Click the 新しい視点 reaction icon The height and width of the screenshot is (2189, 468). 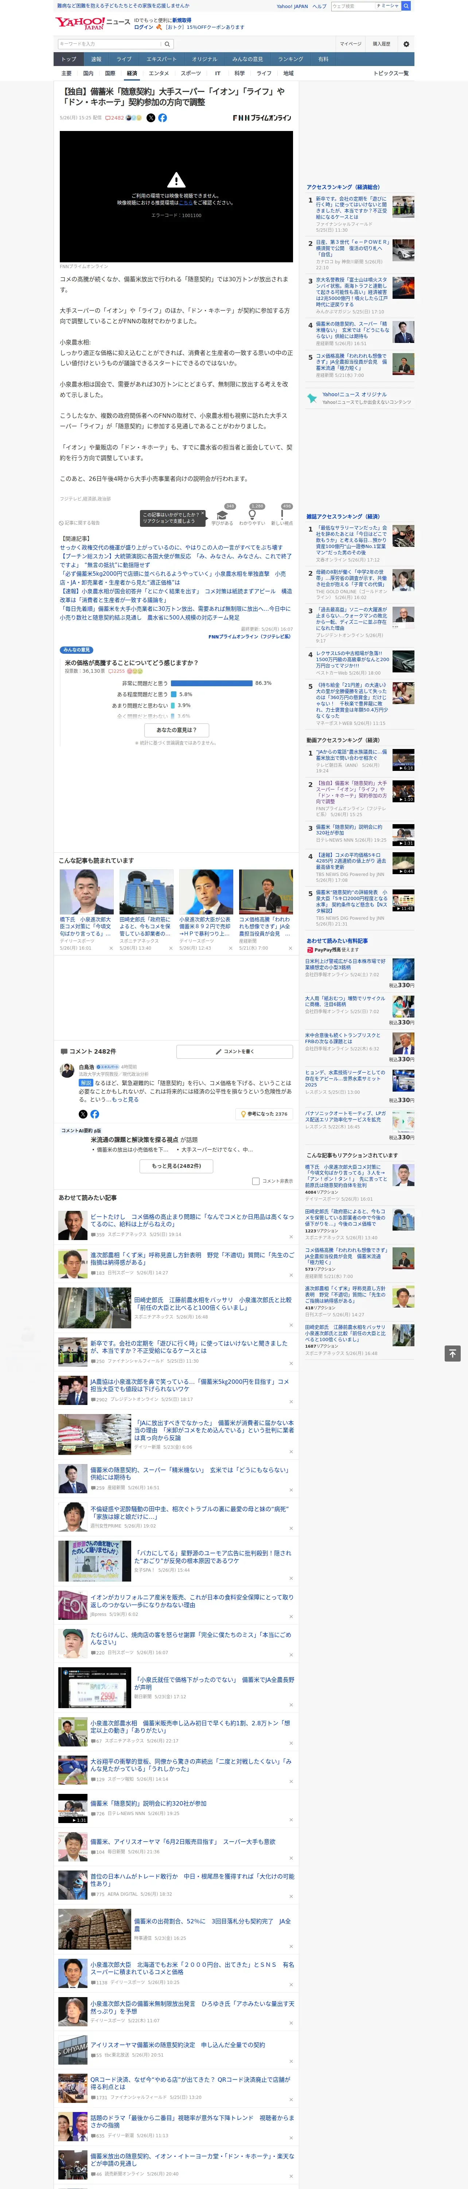click(282, 514)
